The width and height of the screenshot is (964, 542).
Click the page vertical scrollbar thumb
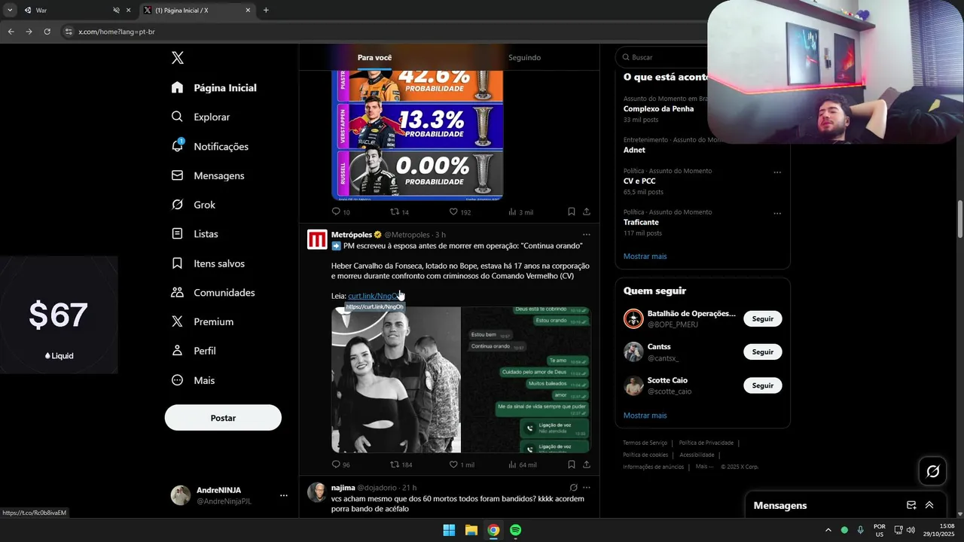tap(960, 219)
